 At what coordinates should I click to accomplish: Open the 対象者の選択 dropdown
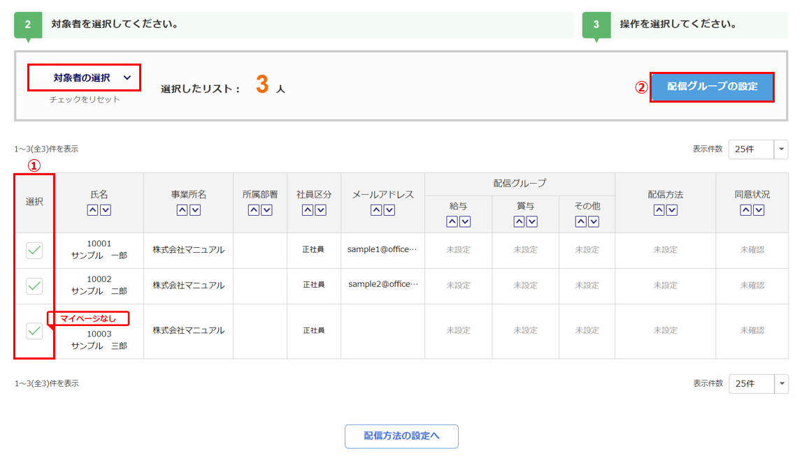[84, 77]
